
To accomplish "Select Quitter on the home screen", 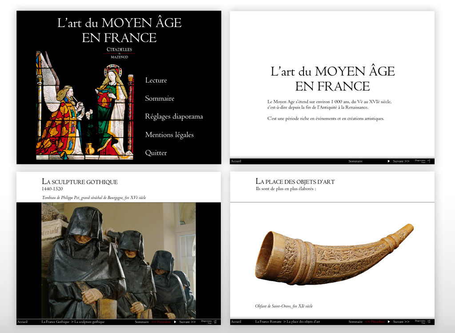I will coord(156,153).
